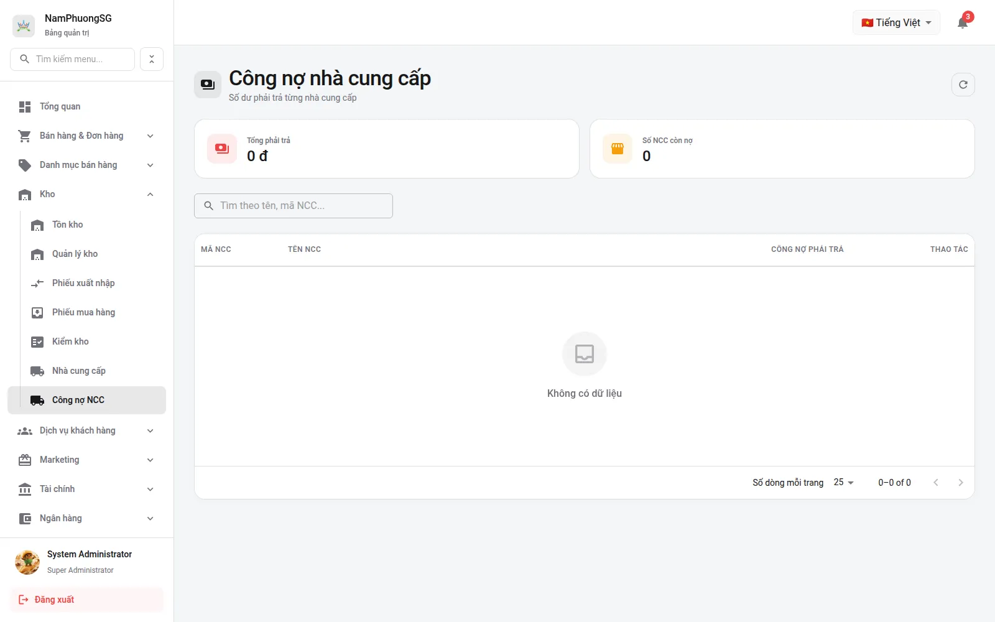Image resolution: width=995 pixels, height=622 pixels.
Task: Click the Tổng quan dashboard icon
Action: [x=25, y=107]
